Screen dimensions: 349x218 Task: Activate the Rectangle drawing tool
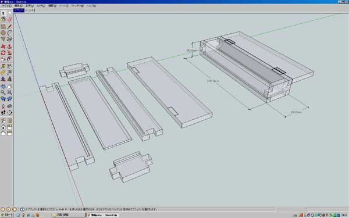tap(3, 27)
